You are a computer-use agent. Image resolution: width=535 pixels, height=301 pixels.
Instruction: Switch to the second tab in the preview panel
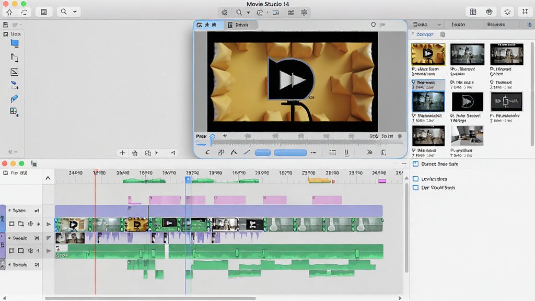(241, 25)
